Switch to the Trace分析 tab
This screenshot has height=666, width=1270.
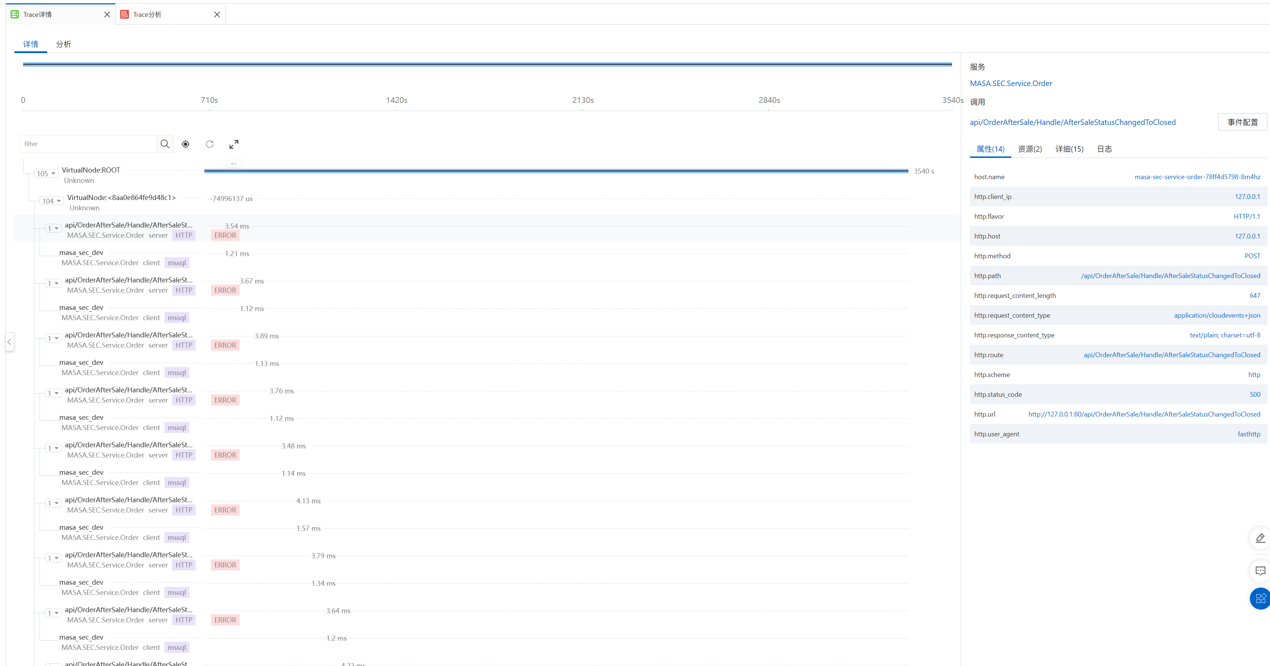pyautogui.click(x=147, y=14)
